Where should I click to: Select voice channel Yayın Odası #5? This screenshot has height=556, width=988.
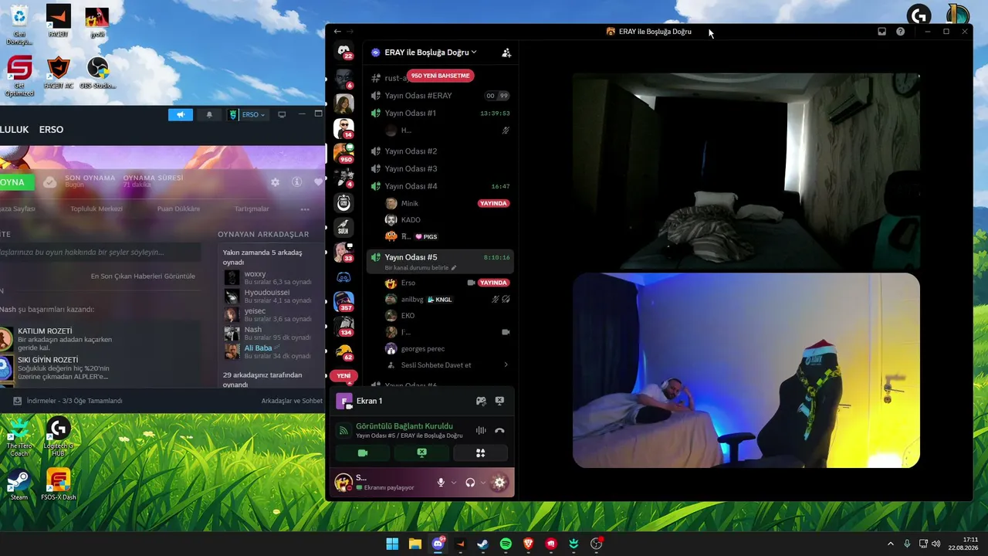point(440,261)
